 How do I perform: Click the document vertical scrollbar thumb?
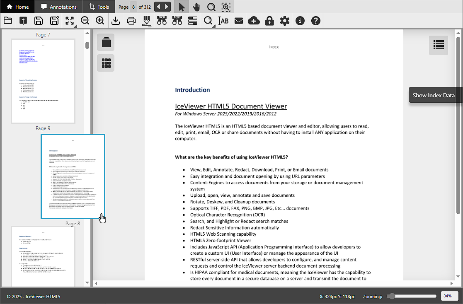(458, 125)
